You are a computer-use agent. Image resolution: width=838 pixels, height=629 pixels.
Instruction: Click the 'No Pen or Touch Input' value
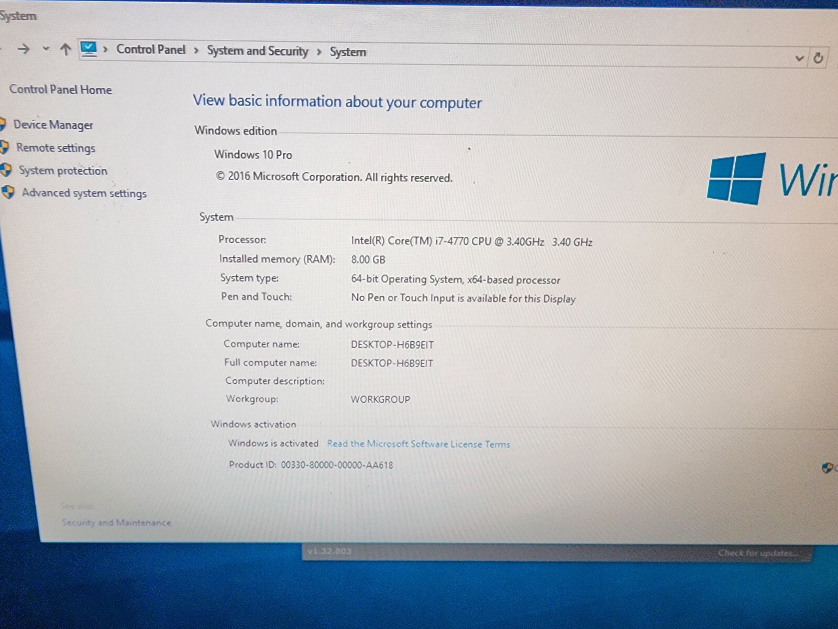[463, 298]
